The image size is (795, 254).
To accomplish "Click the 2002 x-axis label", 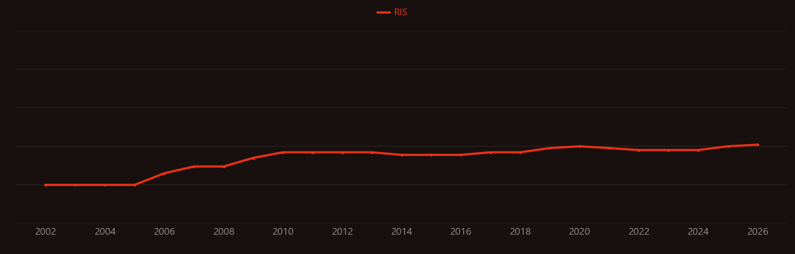I will click(x=45, y=232).
